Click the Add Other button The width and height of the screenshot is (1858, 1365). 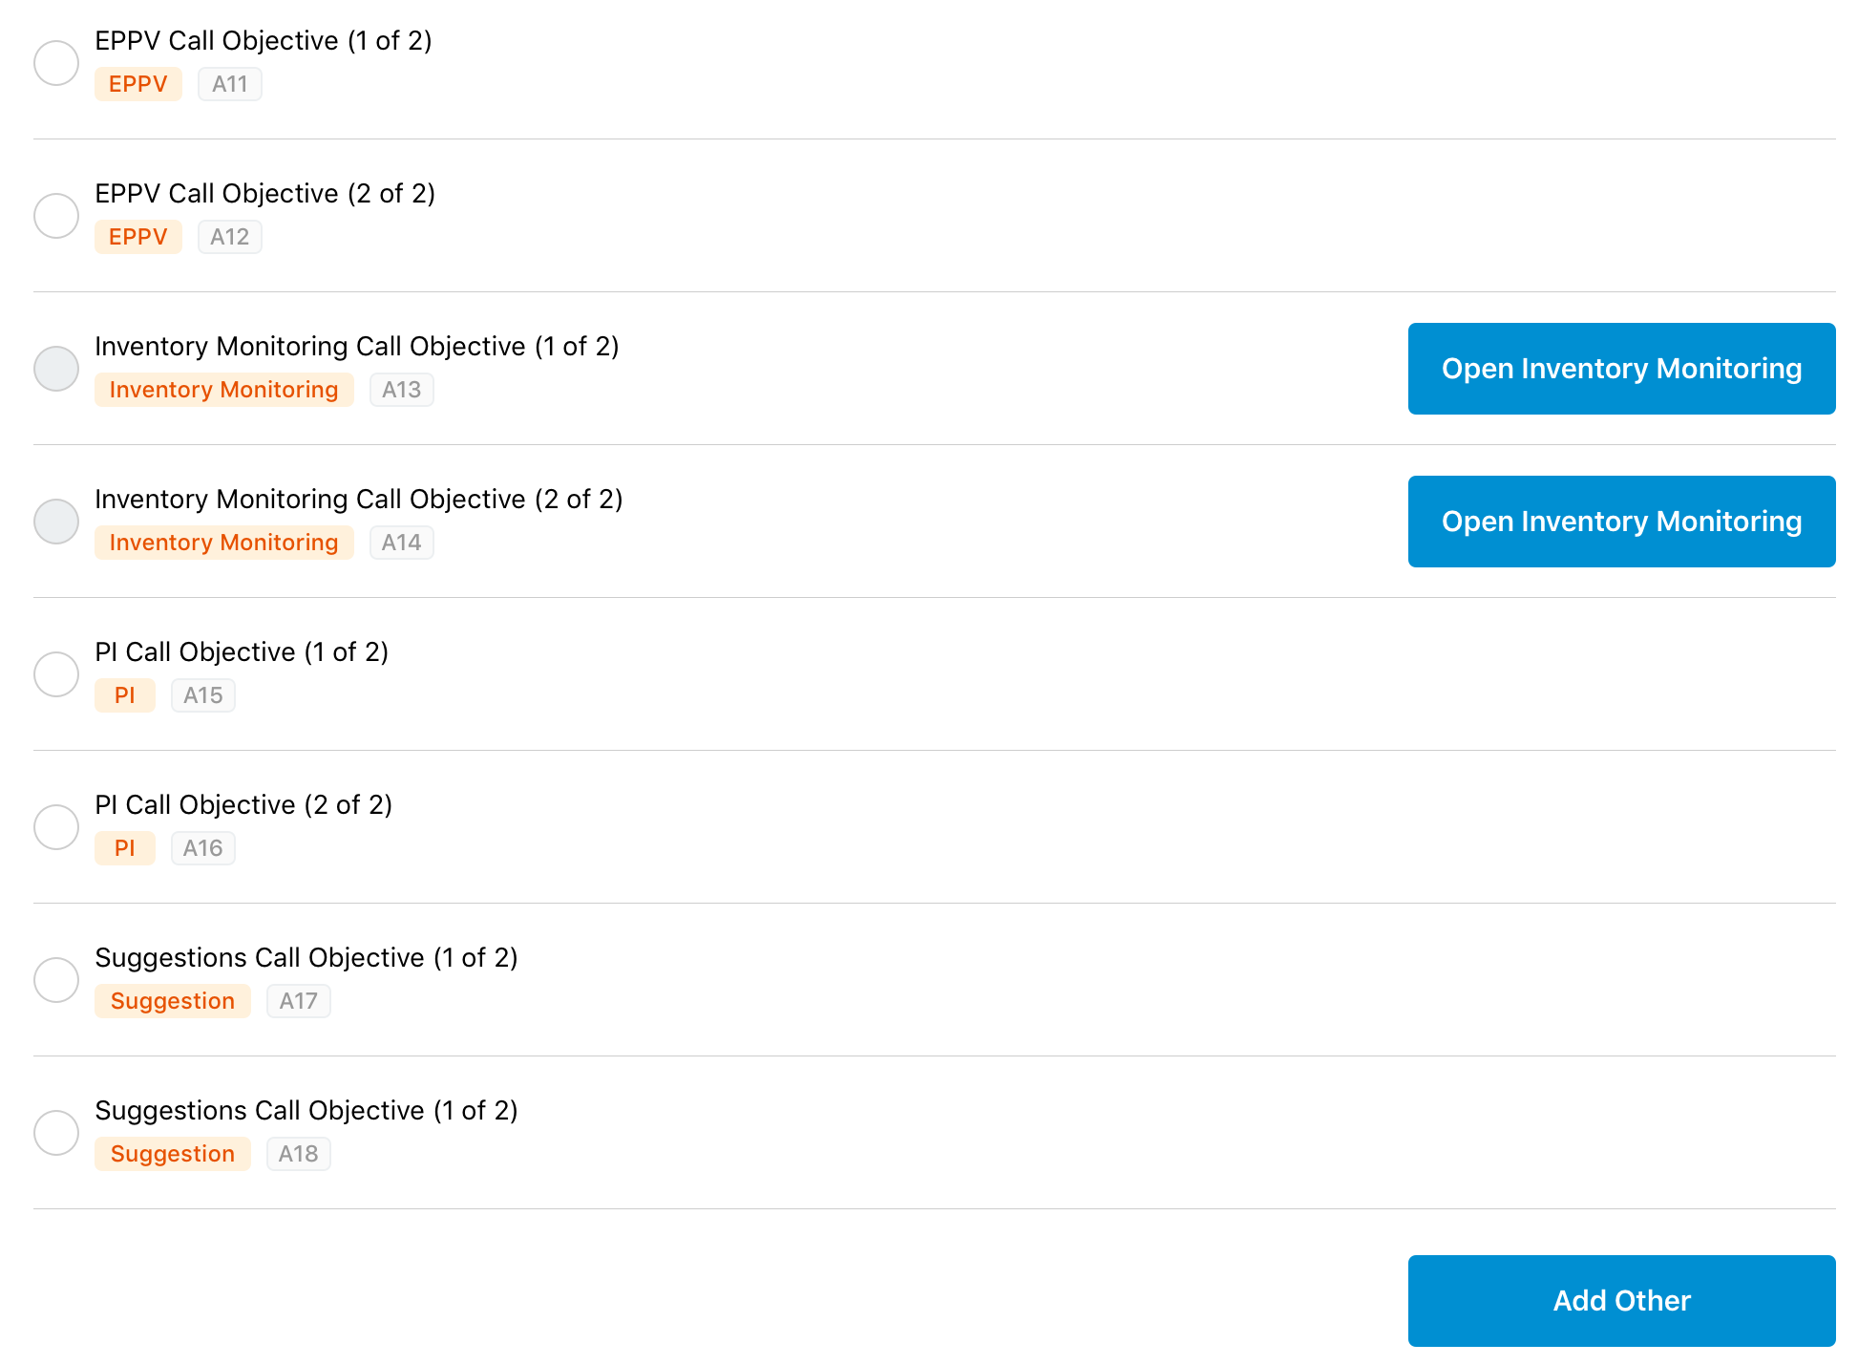[x=1621, y=1301]
